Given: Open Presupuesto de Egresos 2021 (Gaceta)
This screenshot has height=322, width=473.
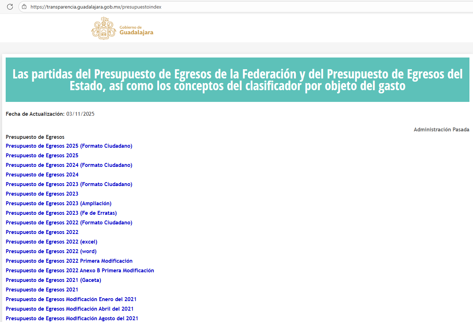Looking at the screenshot, I should click(x=53, y=280).
